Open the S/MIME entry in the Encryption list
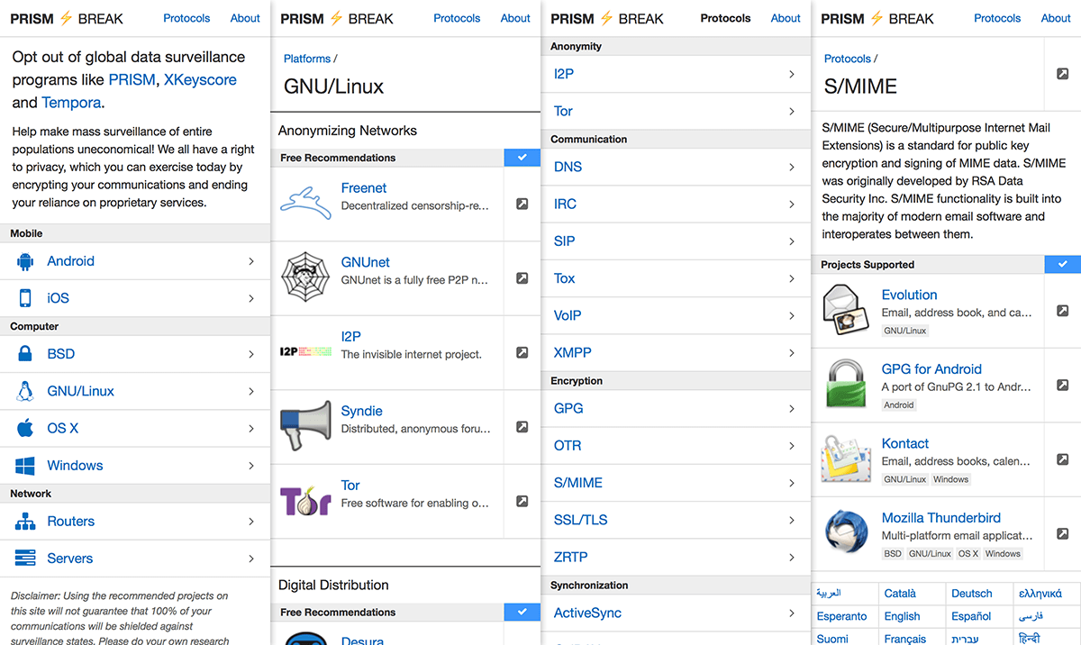The width and height of the screenshot is (1081, 645). pos(676,483)
